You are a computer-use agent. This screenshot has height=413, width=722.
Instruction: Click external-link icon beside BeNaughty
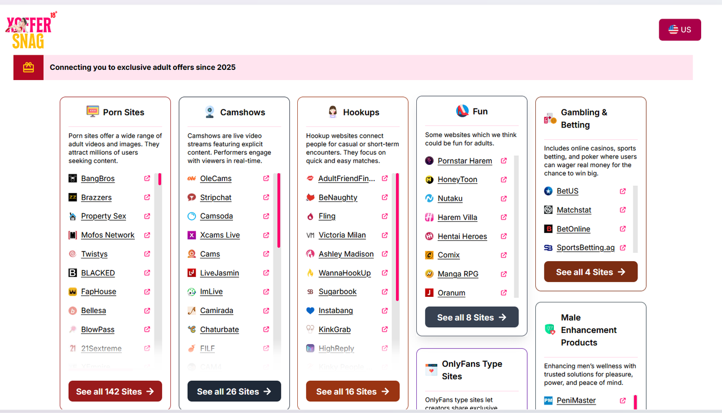coord(385,197)
